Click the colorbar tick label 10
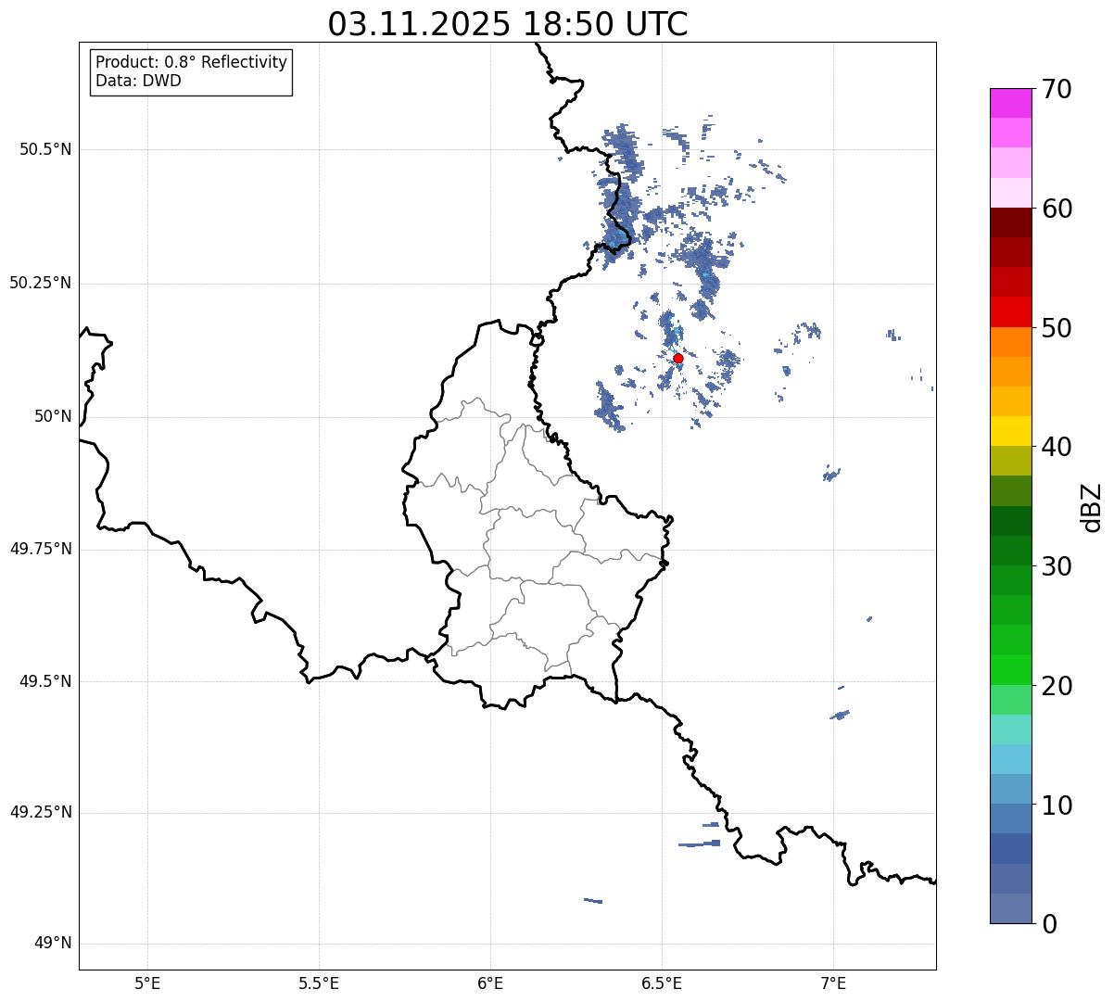1114x1002 pixels. pyautogui.click(x=1056, y=805)
